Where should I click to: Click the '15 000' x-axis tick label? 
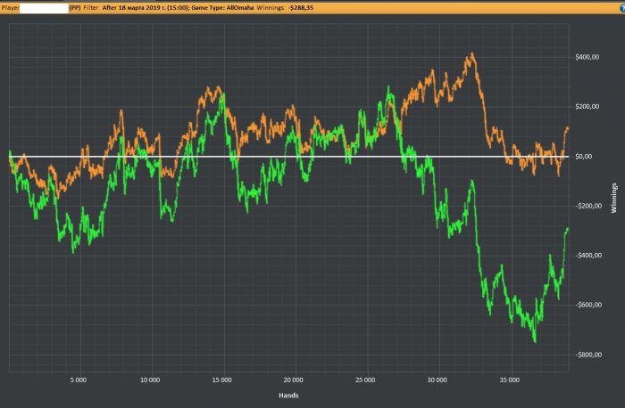(x=221, y=380)
